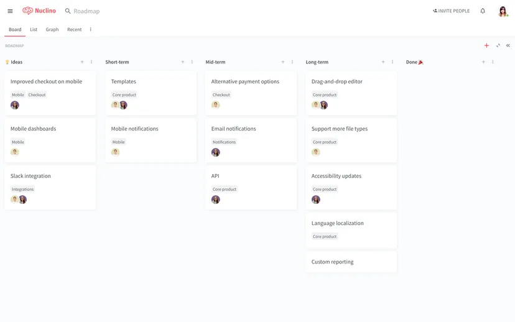The height and width of the screenshot is (322, 515).
Task: Click the Short-term column heading
Action: tap(118, 62)
